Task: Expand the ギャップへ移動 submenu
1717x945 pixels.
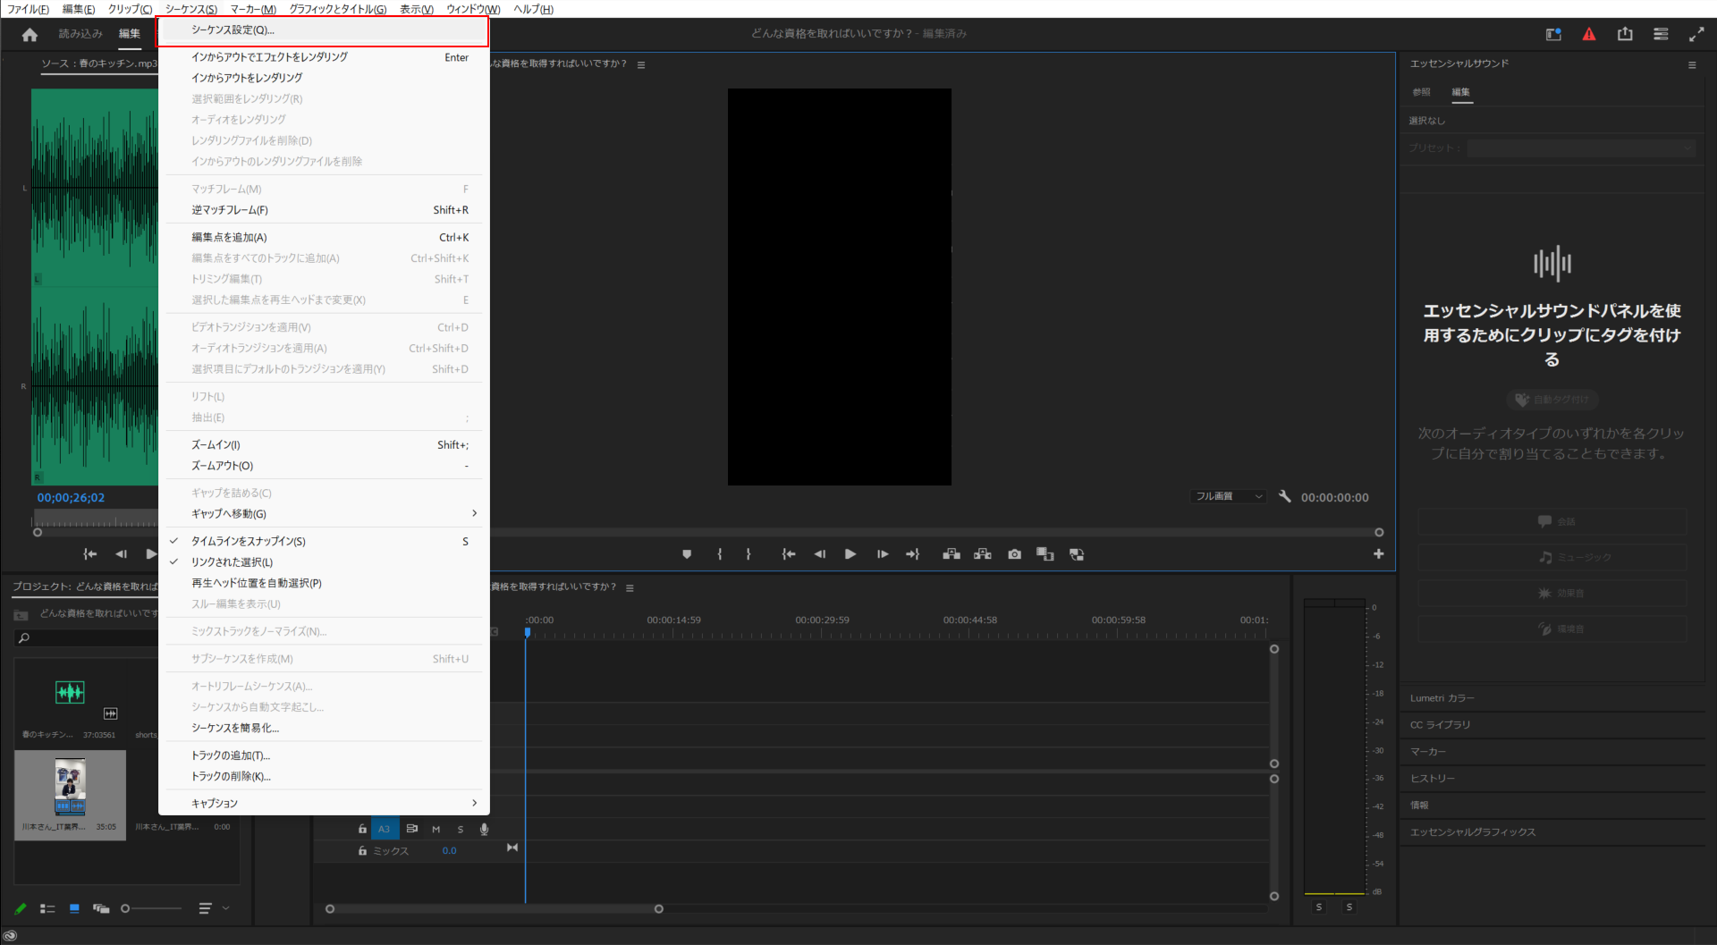Action: click(x=324, y=514)
